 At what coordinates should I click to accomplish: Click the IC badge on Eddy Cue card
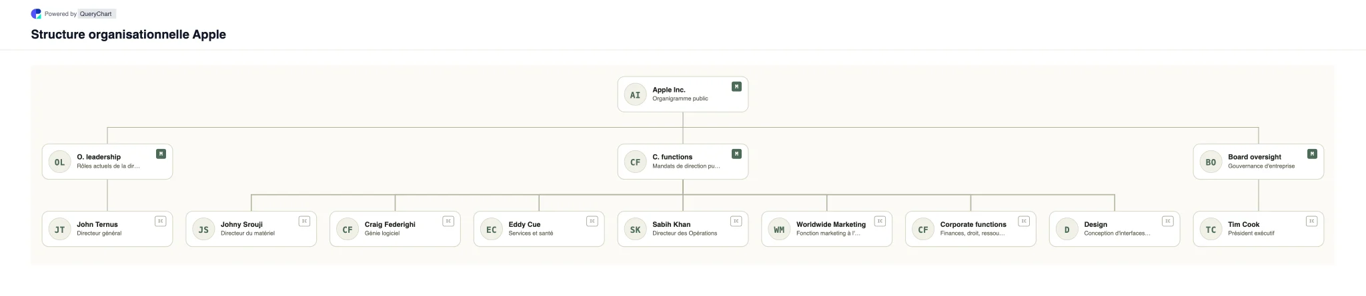pyautogui.click(x=592, y=221)
